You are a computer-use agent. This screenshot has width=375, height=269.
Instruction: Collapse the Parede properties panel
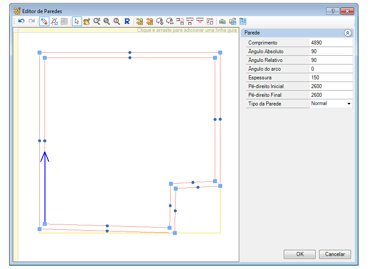point(348,33)
